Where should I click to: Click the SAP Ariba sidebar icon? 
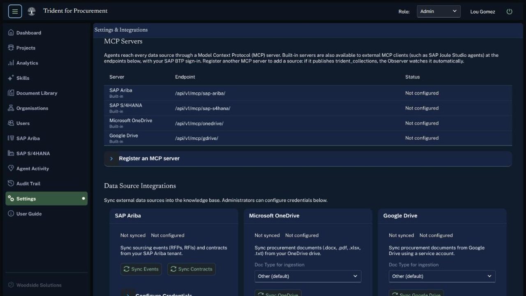(11, 138)
